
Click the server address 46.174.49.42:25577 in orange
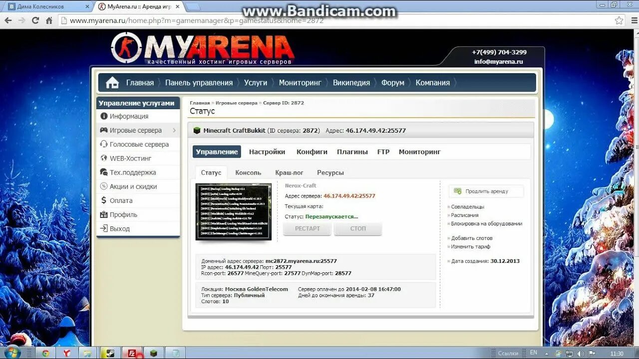[349, 196]
